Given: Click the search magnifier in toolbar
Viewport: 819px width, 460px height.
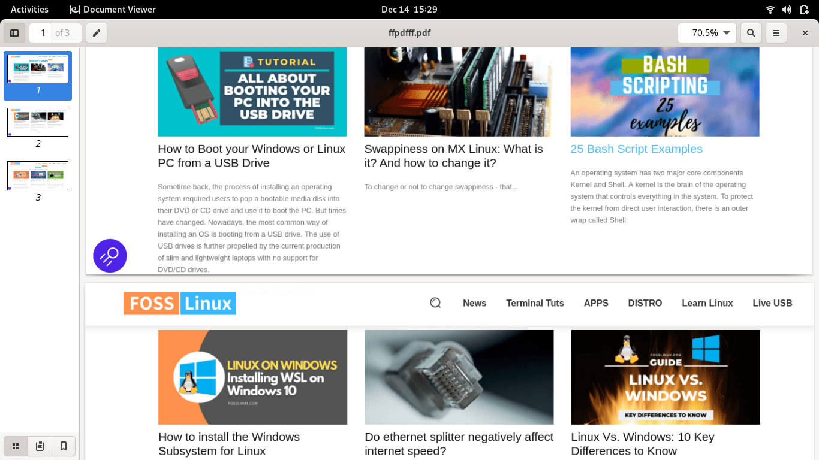Looking at the screenshot, I should point(751,33).
